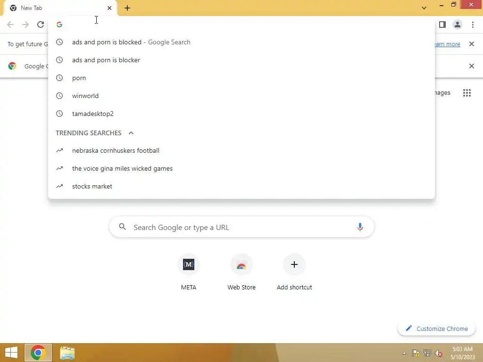
Task: Pick trending 'nebraska cornhuskers football'
Action: [241, 150]
